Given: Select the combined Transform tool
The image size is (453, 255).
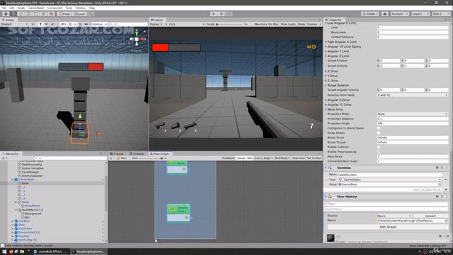Looking at the screenshot, I should pyautogui.click(x=43, y=14).
